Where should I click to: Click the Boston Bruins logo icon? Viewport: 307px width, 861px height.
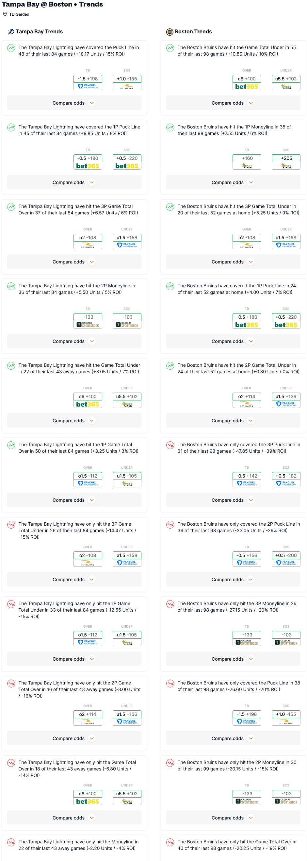tap(170, 32)
